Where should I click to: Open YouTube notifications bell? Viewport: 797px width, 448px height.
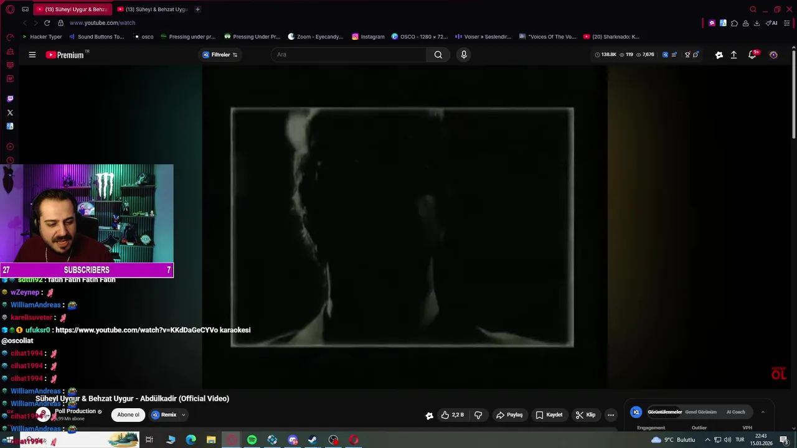(753, 55)
